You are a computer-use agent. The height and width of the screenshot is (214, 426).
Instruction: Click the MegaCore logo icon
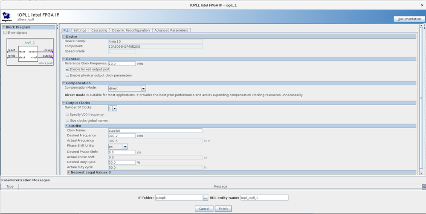pos(7,17)
